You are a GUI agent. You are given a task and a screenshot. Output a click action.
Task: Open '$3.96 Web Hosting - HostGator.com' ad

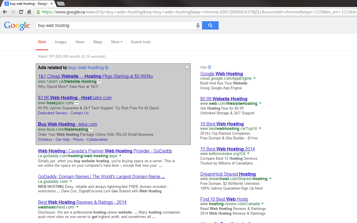(75, 98)
